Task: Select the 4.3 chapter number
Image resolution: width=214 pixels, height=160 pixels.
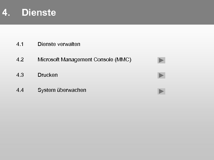Action: tap(20, 75)
